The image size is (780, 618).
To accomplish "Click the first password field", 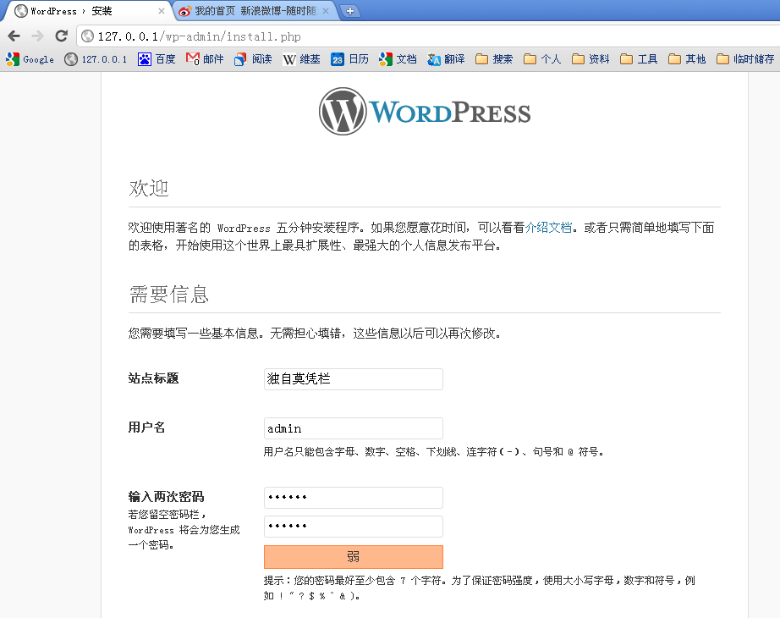I will tap(353, 498).
